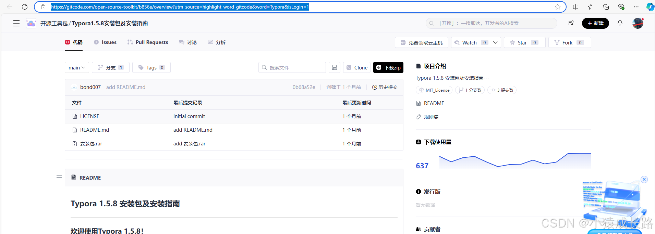This screenshot has width=655, height=234.
Task: Open add 安装包.rar commit message
Action: (189, 144)
